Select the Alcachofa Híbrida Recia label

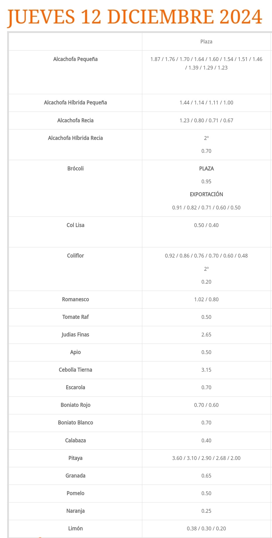click(76, 138)
